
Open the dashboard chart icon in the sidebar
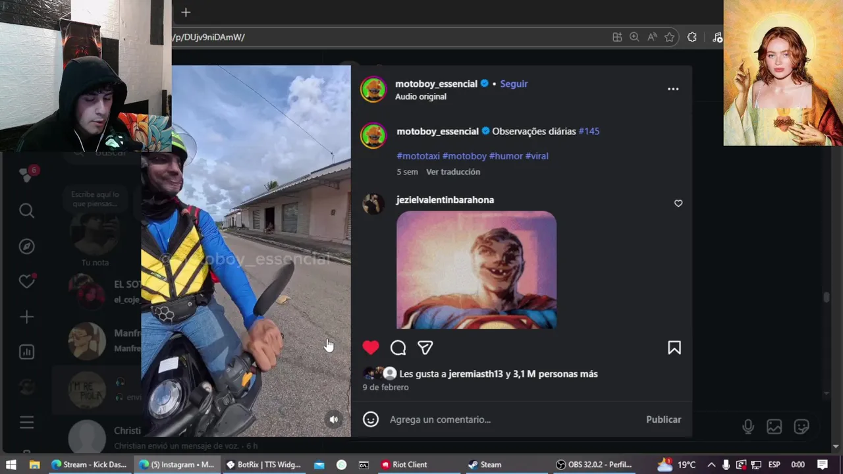[x=26, y=352]
